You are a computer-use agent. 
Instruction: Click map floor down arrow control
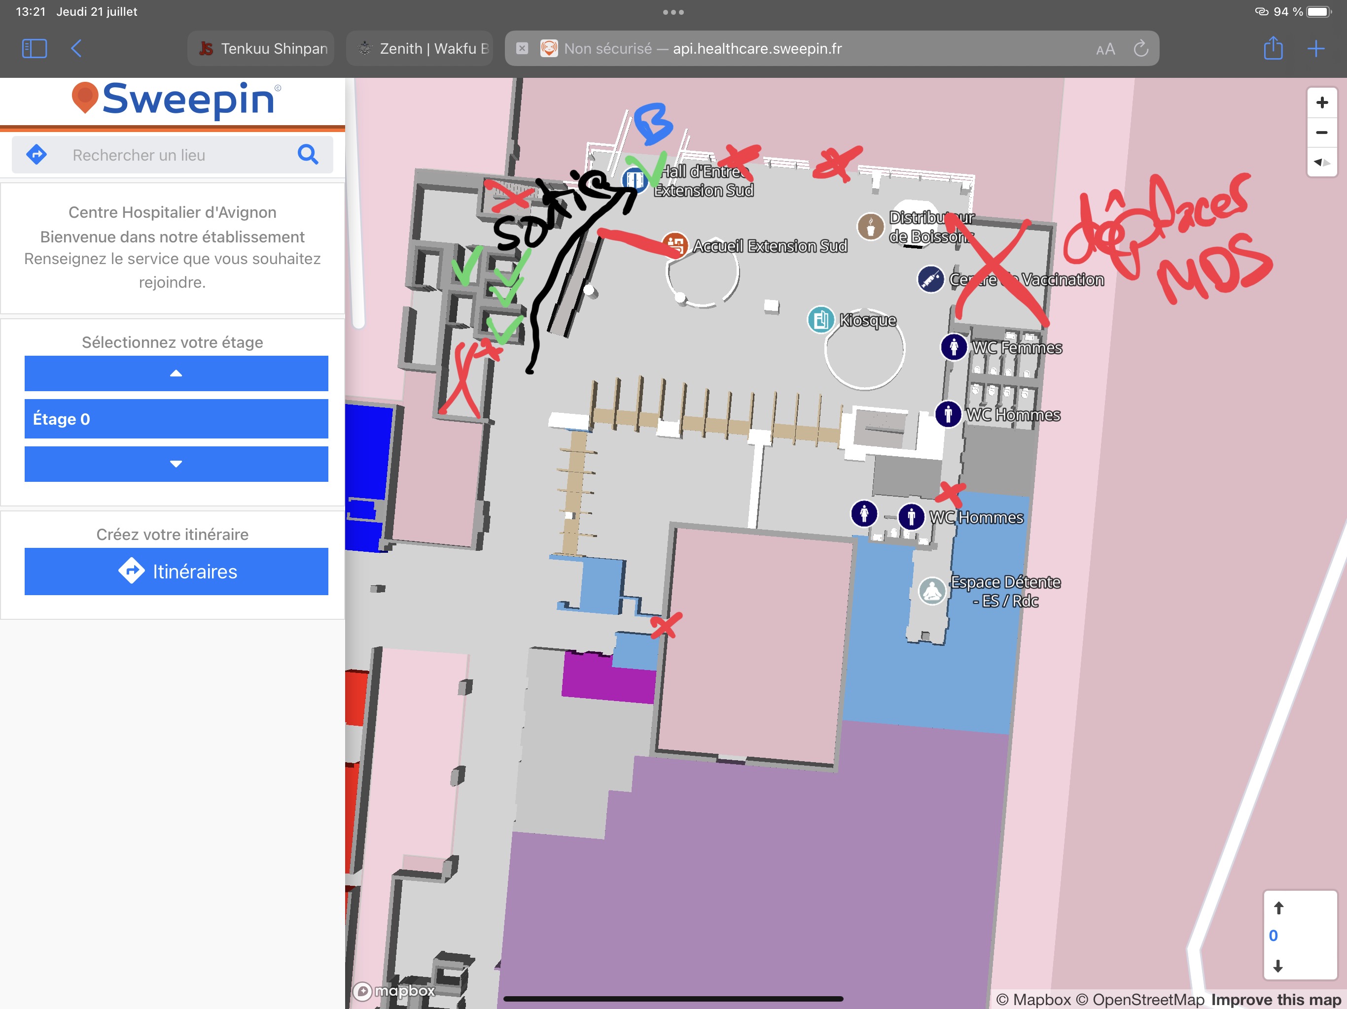click(x=1278, y=966)
